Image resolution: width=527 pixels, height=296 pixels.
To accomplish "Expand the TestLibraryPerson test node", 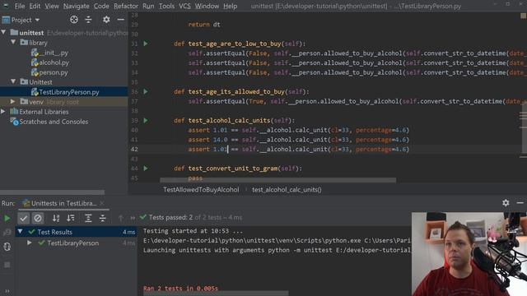I will 30,243.
